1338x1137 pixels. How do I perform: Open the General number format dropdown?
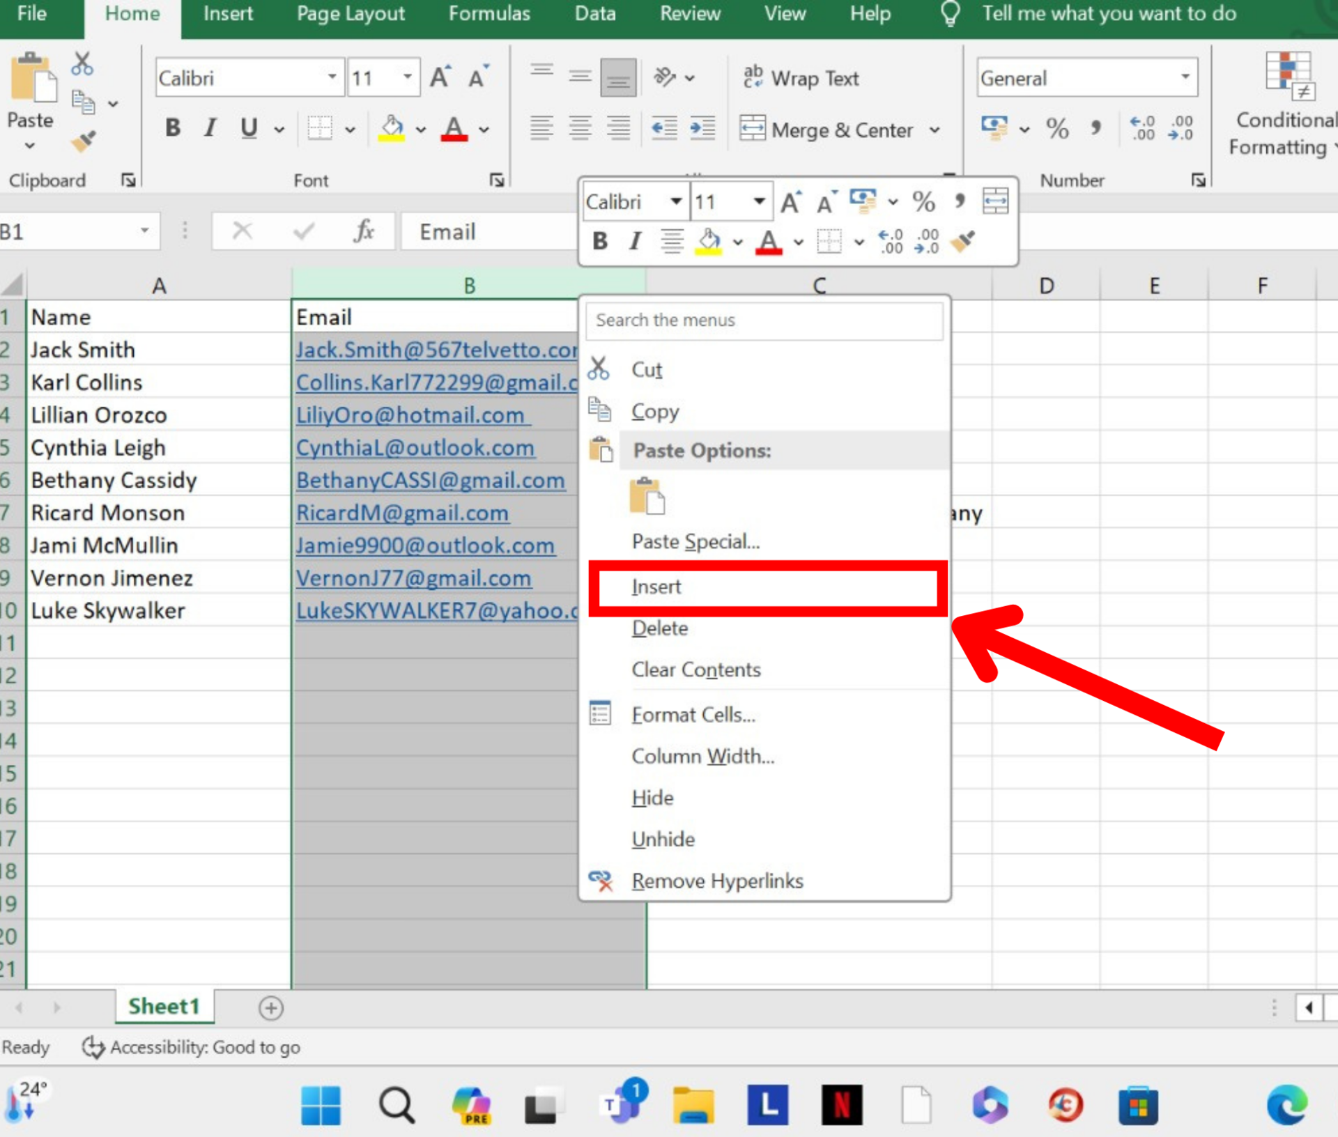pyautogui.click(x=1185, y=77)
